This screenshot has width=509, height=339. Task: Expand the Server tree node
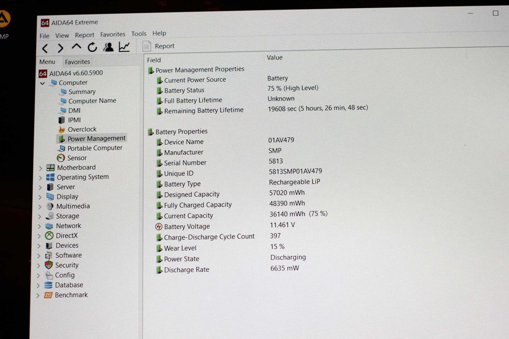click(x=40, y=188)
